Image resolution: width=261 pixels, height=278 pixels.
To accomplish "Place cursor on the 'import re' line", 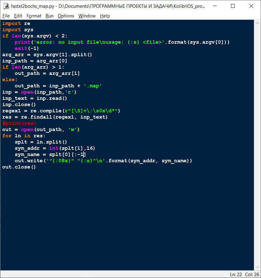I will [16, 23].
